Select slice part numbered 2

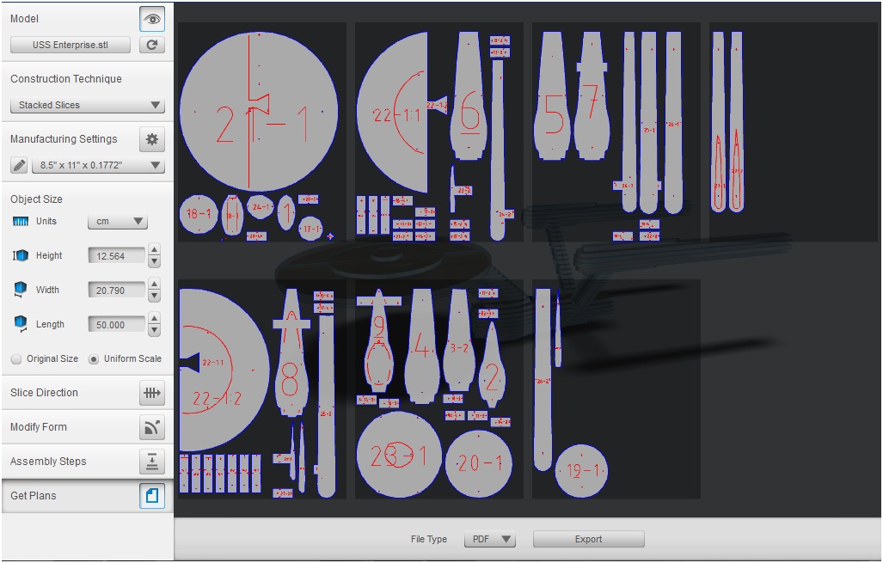point(492,364)
